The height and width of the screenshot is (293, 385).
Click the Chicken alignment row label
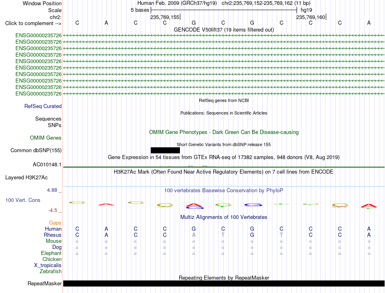52,259
